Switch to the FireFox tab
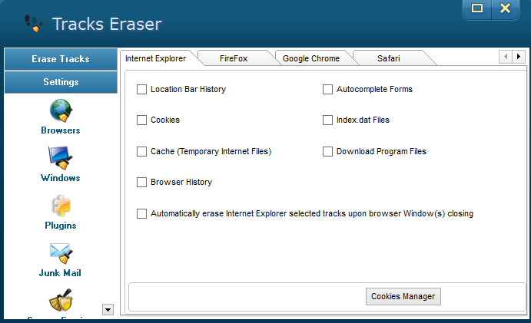 point(234,58)
